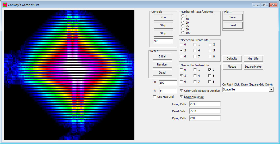Screen dimensions: 280x144
Task: Click the Dying Cells count field
Action: point(205,118)
